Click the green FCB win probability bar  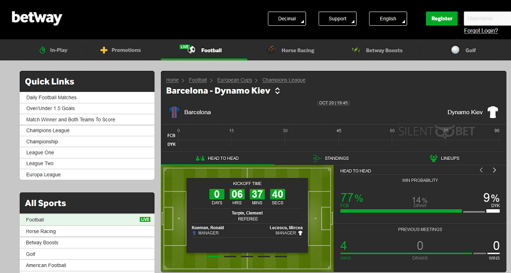[401, 211]
